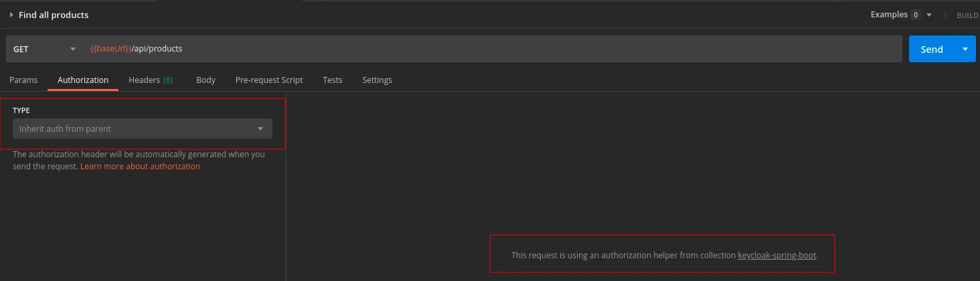980x281 pixels.
Task: Send the request
Action: click(931, 49)
